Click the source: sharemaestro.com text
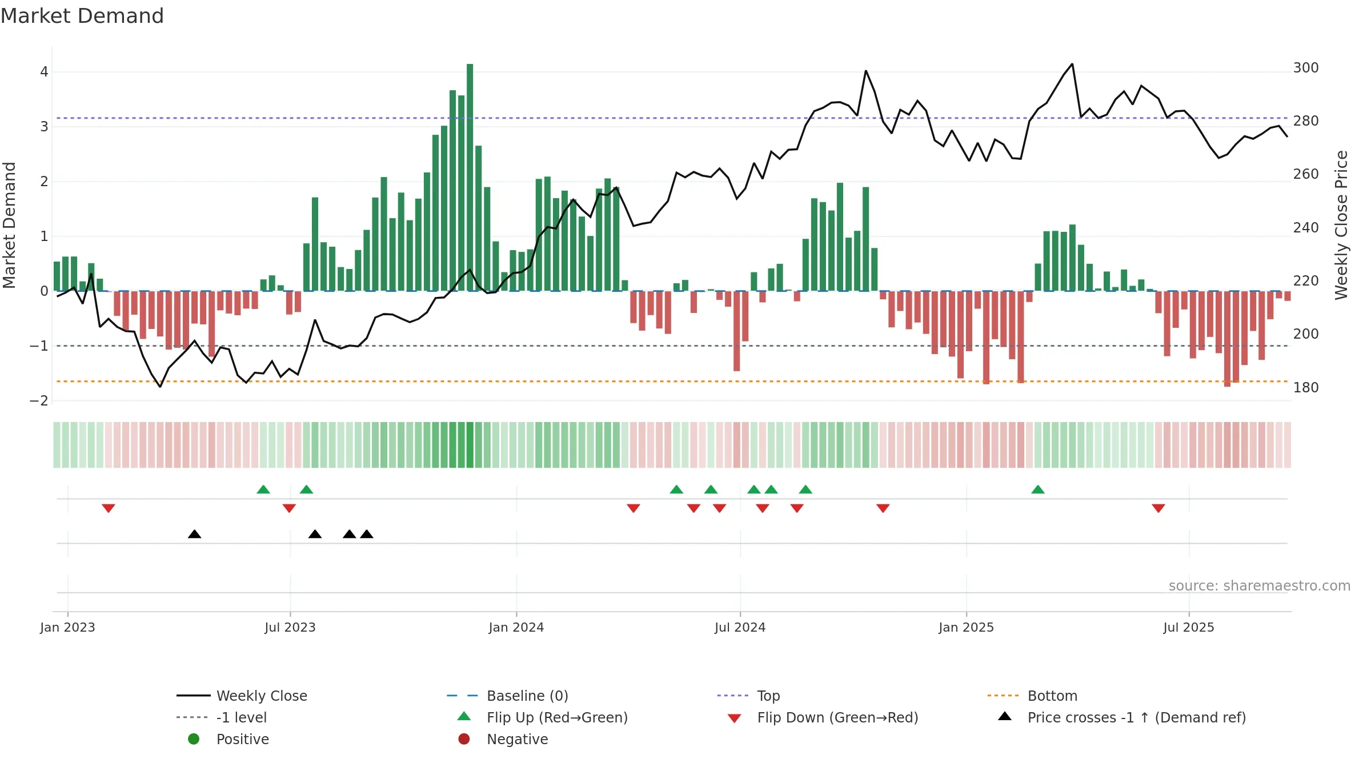This screenshot has height=771, width=1371. (1260, 586)
